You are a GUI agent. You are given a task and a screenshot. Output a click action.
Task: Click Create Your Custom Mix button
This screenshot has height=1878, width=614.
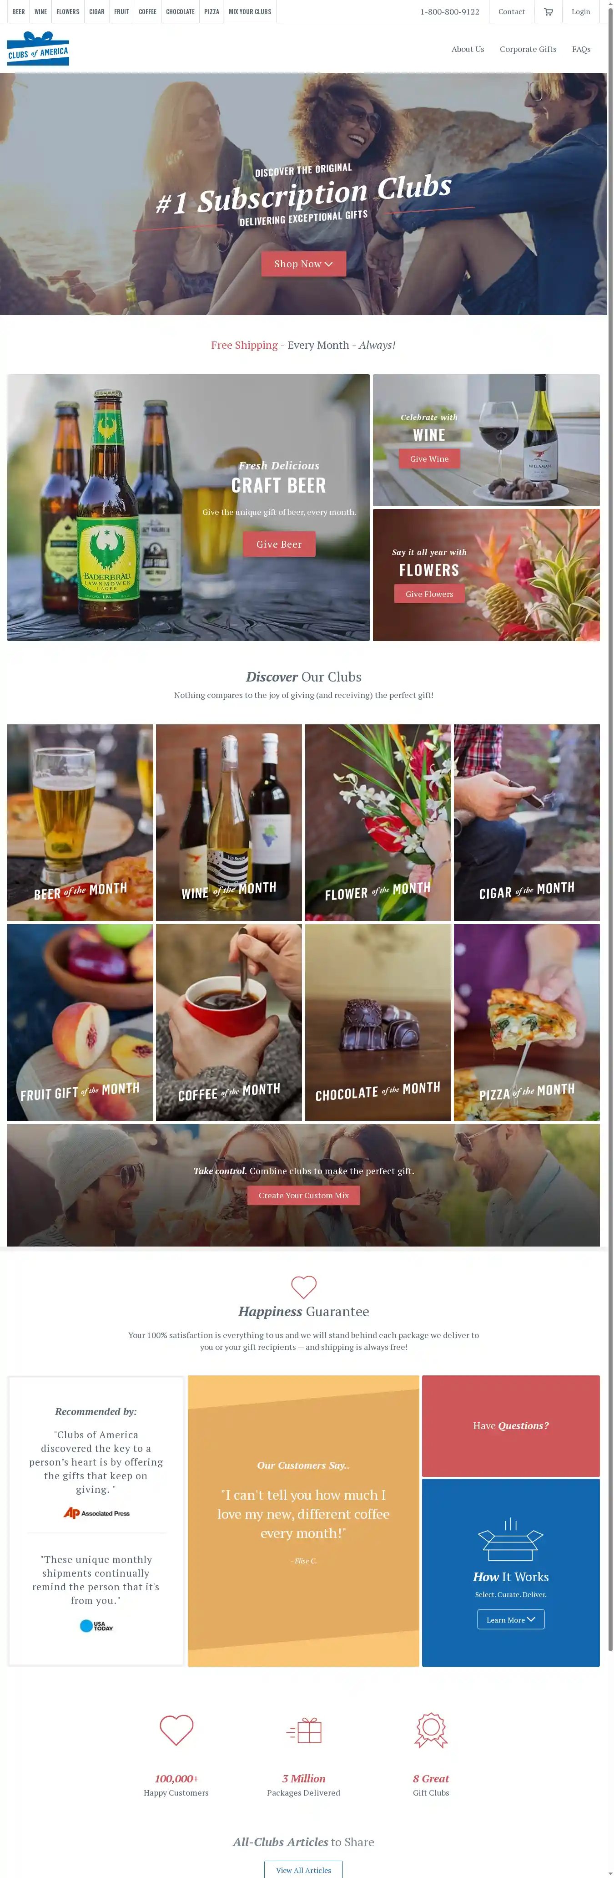tap(304, 1195)
